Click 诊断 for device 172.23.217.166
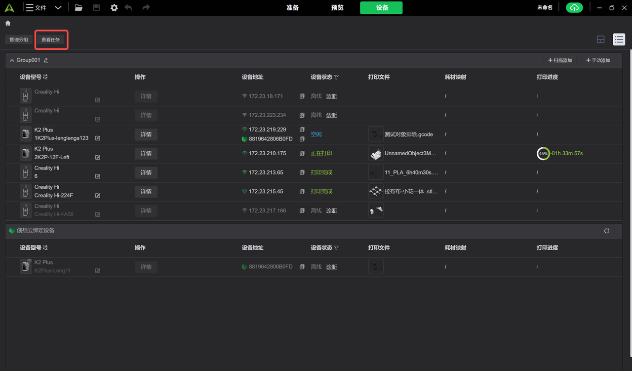The height and width of the screenshot is (371, 632). [332, 211]
